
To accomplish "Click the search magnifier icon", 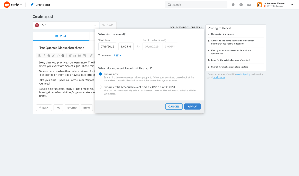I will point(169,4).
